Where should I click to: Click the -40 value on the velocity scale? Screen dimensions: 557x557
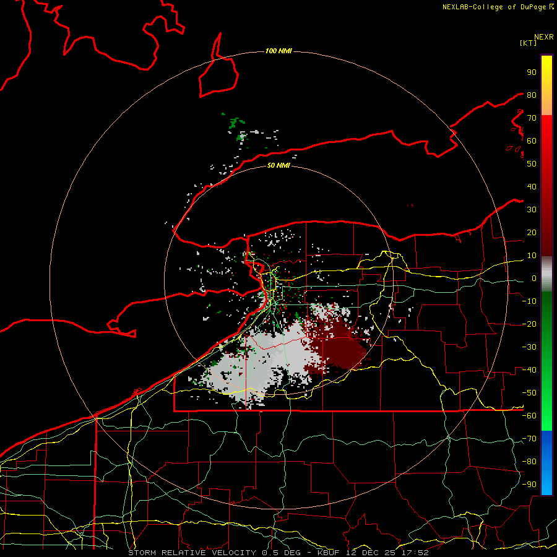pos(529,370)
